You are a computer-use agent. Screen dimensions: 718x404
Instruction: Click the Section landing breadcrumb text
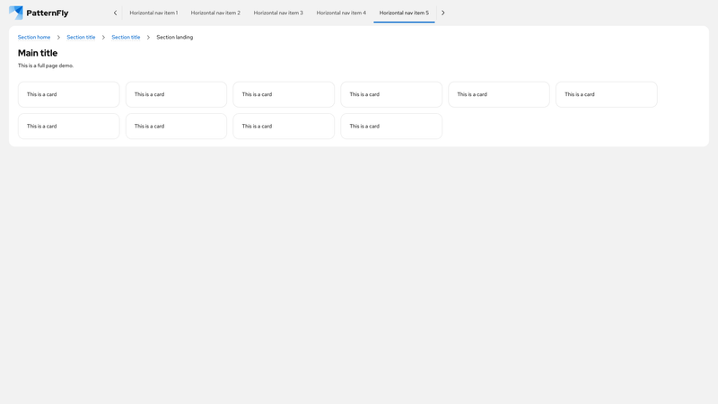[x=174, y=37]
